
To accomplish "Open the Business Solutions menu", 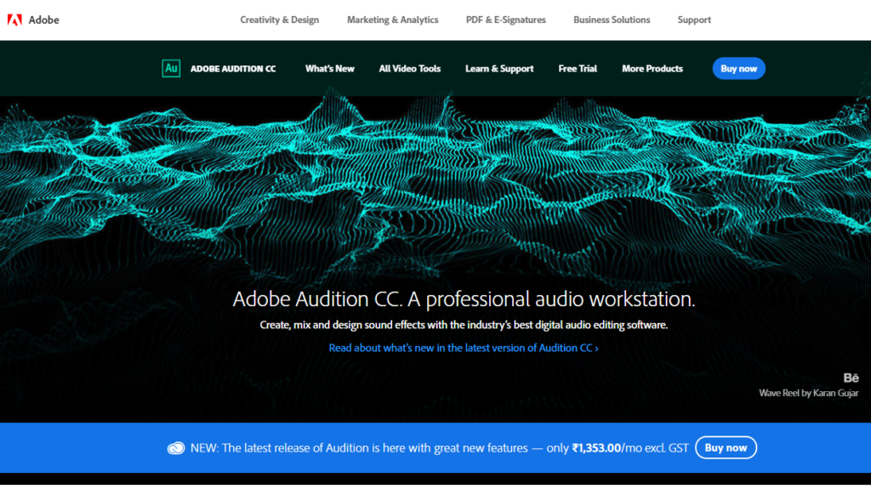I will point(612,20).
